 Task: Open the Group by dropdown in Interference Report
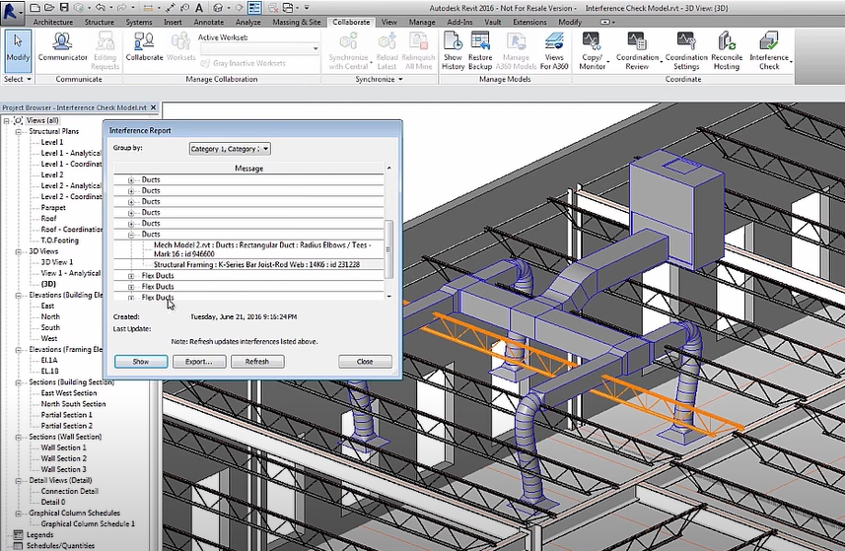230,149
